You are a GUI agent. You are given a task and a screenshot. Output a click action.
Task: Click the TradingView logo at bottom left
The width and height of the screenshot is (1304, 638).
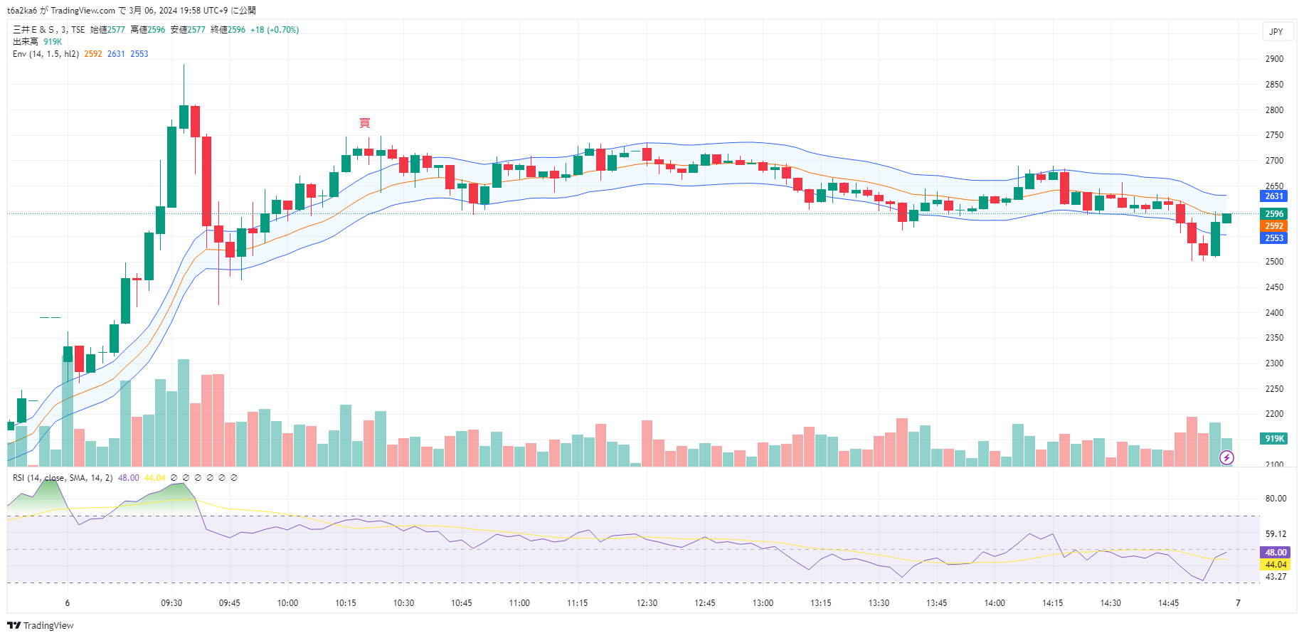(41, 625)
